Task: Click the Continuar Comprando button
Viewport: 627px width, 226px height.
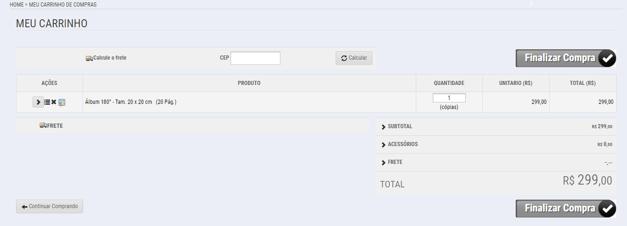Action: point(49,207)
